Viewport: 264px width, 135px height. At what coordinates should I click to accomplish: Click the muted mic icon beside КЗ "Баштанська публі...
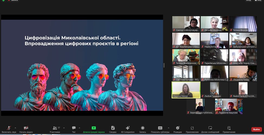coord(174,47)
